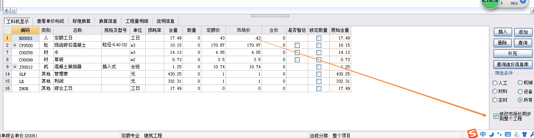
Task: Click the 插入 button
Action: 503,32
